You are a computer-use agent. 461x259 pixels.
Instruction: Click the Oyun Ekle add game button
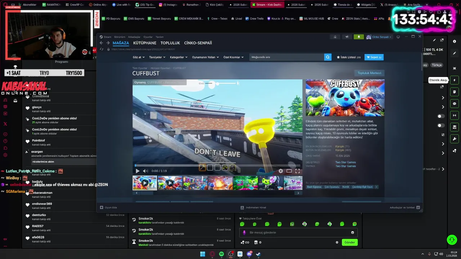(x=108, y=208)
